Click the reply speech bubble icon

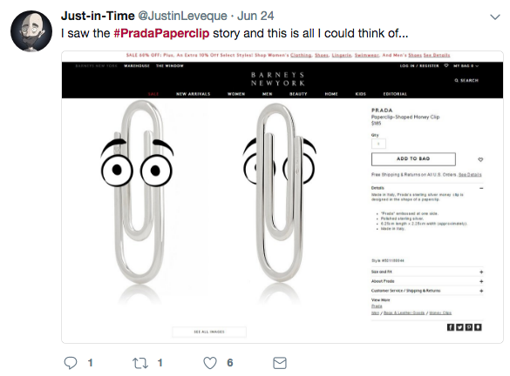pos(71,363)
